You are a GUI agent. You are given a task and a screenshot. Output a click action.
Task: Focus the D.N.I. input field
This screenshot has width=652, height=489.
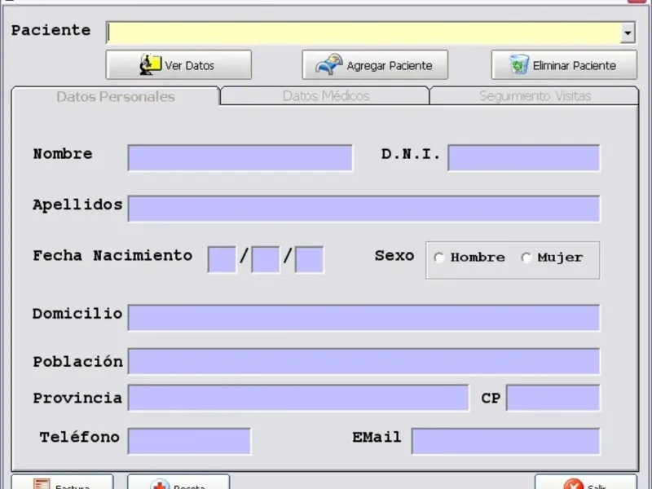(524, 158)
